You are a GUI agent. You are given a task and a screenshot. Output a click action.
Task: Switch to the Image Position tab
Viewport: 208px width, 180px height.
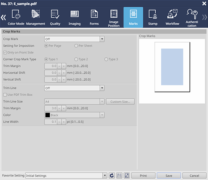[x=114, y=18]
